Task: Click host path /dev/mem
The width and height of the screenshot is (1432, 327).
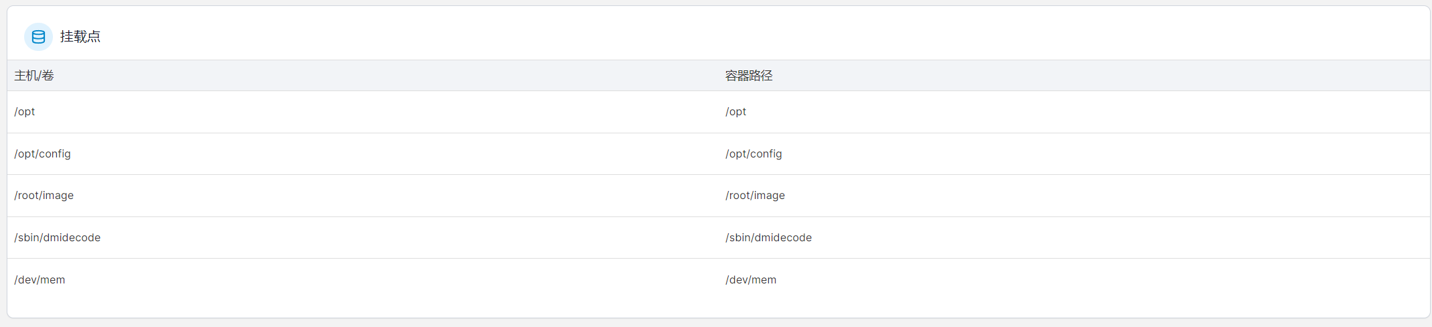Action: (x=40, y=280)
